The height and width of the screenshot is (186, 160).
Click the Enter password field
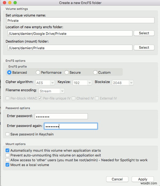pyautogui.click(x=61, y=116)
